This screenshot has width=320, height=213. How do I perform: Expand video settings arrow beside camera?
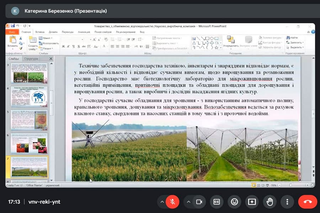coord(188,202)
